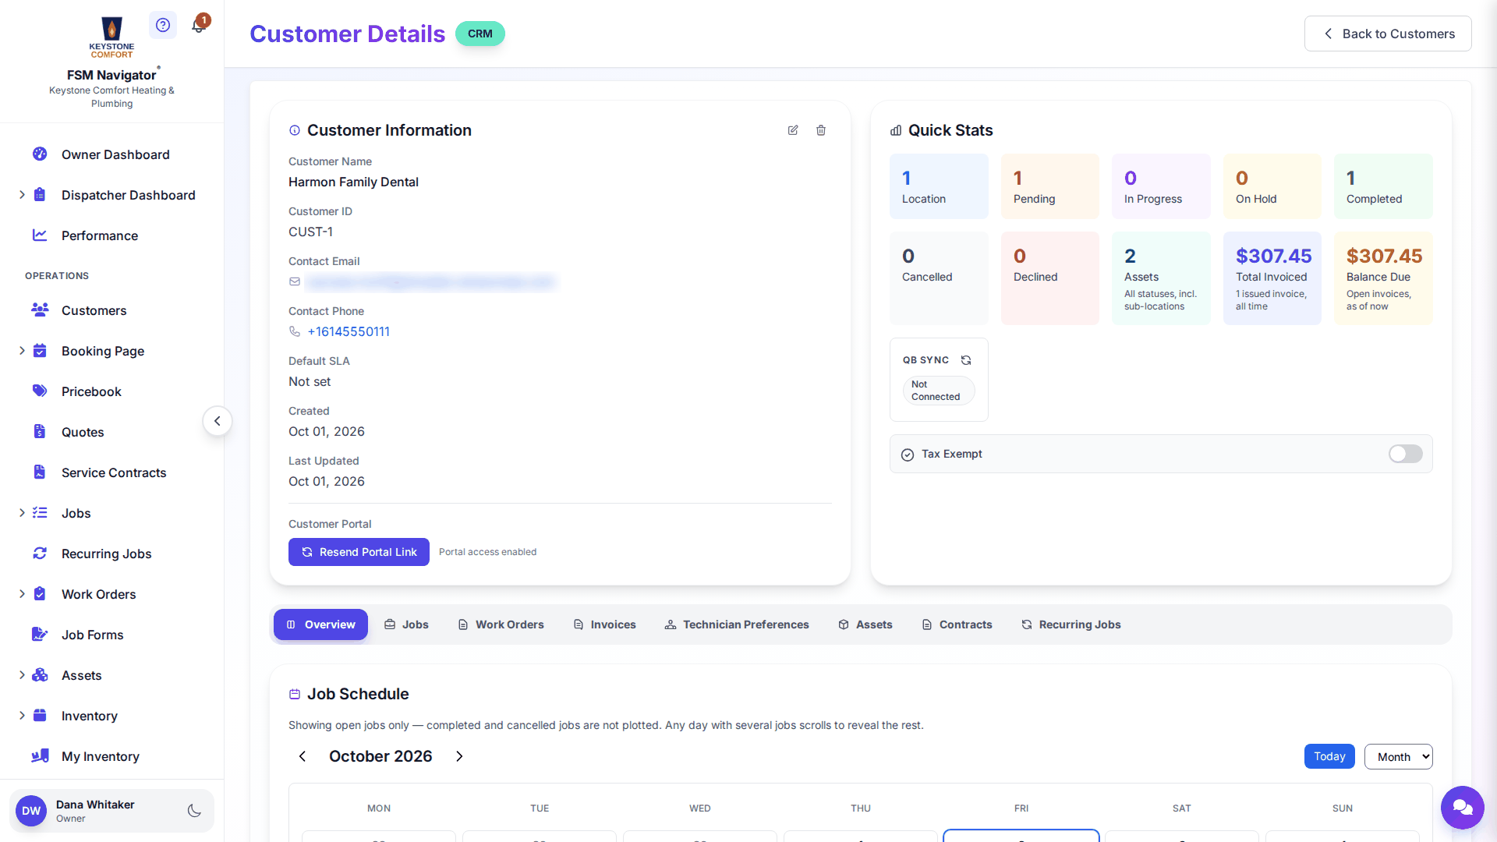The image size is (1497, 842).
Task: Toggle the Tax Exempt switch
Action: pyautogui.click(x=1405, y=454)
